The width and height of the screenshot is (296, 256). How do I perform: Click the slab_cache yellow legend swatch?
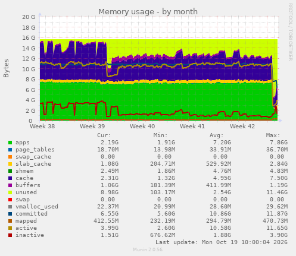(10, 164)
